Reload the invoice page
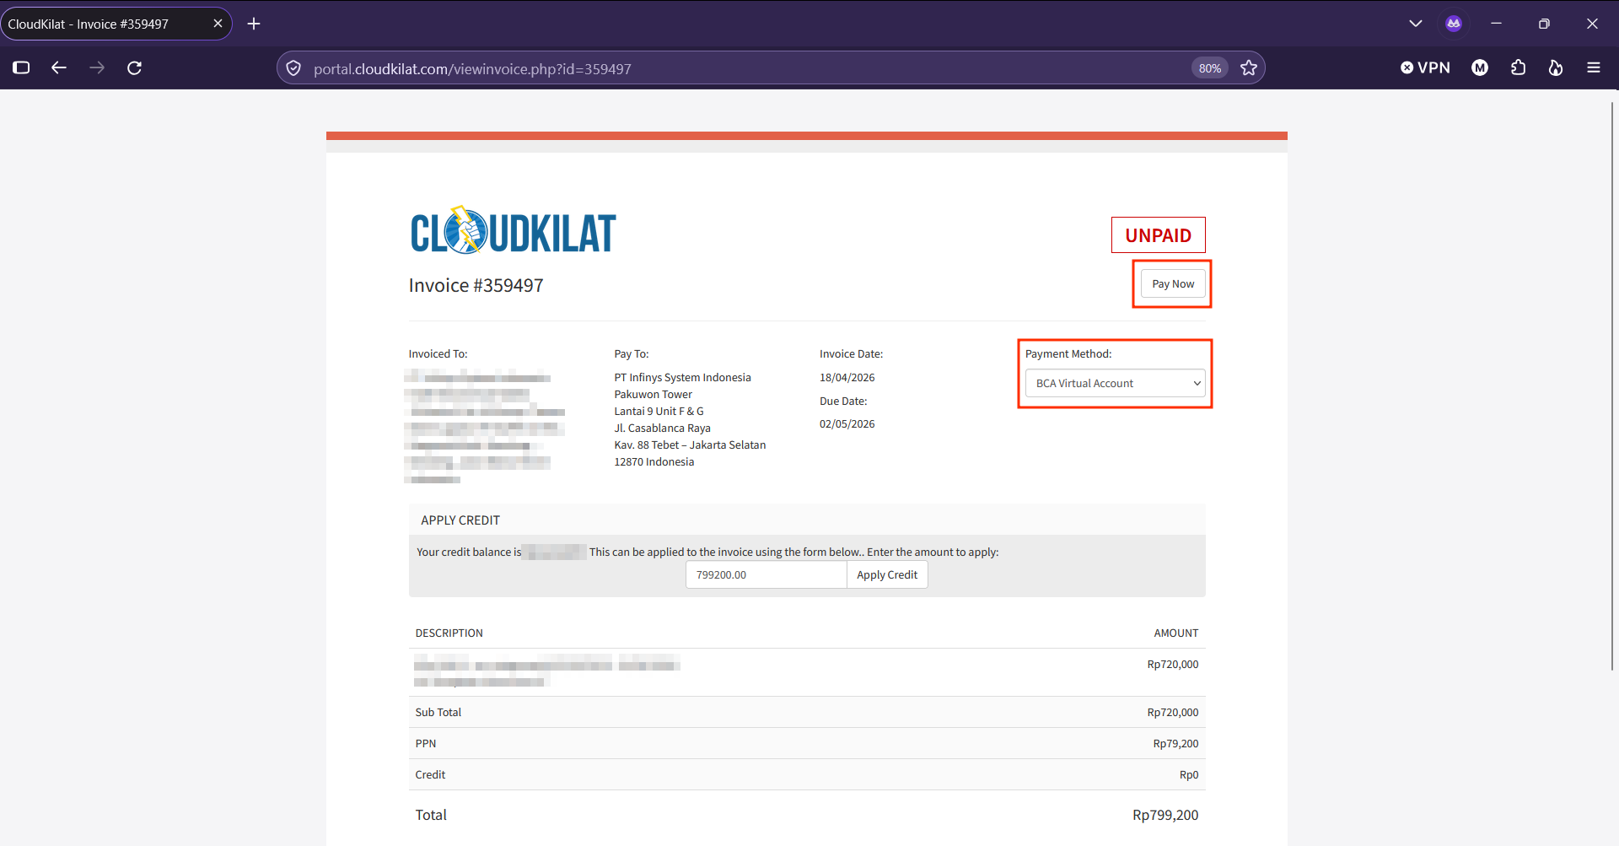This screenshot has width=1619, height=846. 134,67
